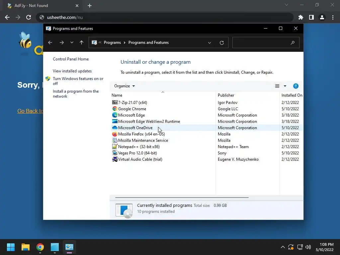Select the Vegas Pro 12.0 (64-bit) row
The height and width of the screenshot is (255, 340).
pyautogui.click(x=207, y=153)
